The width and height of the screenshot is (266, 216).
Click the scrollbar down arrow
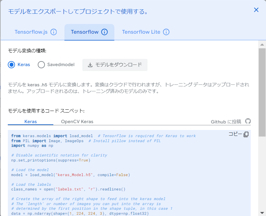pos(262,213)
